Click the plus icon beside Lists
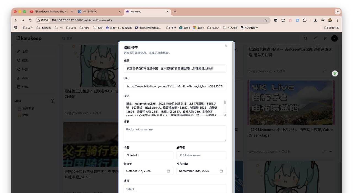Screen dimensions: 353x193 coord(52,101)
